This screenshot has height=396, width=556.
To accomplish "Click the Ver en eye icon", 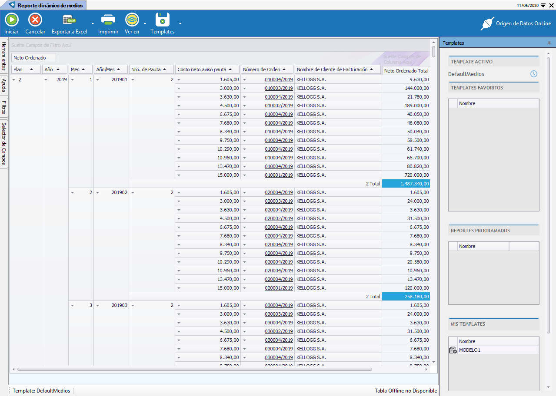I will 132,20.
